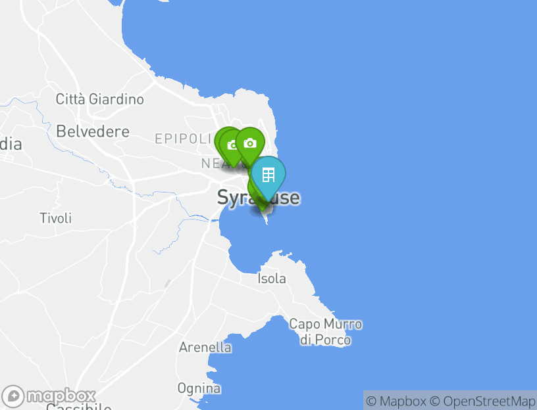Click the partially hidden NEAPOLIS district label

click(x=214, y=164)
